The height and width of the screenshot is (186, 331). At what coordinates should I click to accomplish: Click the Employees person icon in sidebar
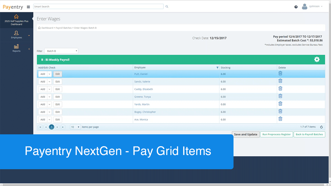(x=16, y=33)
